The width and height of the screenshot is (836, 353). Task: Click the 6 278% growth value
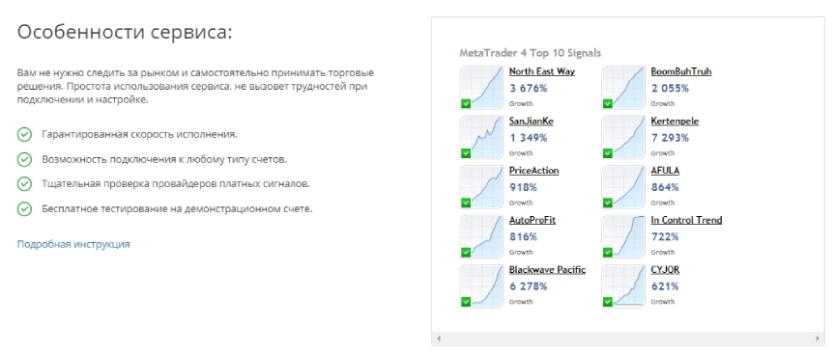pos(529,286)
